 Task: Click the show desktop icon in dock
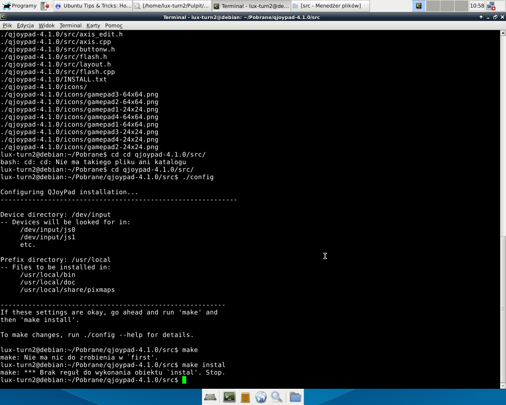tap(210, 397)
